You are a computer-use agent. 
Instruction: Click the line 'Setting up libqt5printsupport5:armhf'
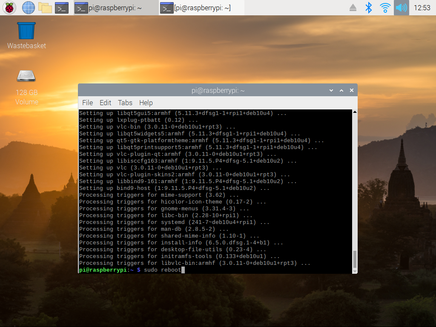point(198,147)
